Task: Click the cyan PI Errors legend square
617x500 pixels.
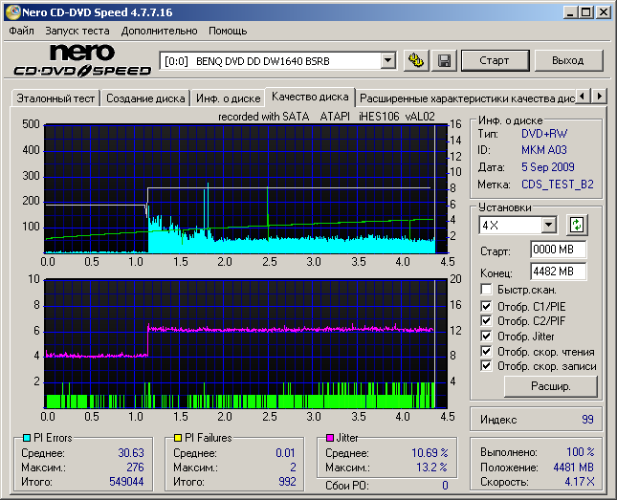Action: [x=26, y=438]
